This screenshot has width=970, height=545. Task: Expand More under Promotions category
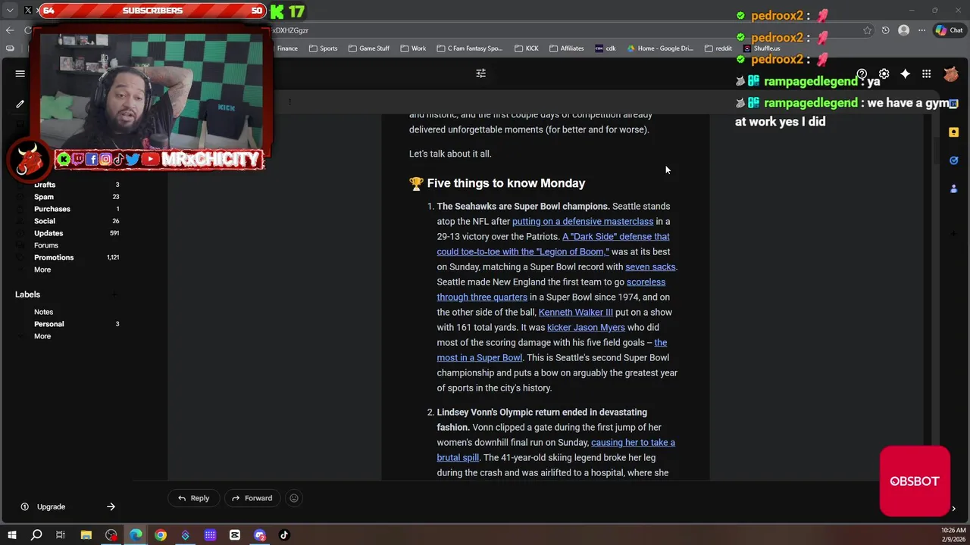42,269
